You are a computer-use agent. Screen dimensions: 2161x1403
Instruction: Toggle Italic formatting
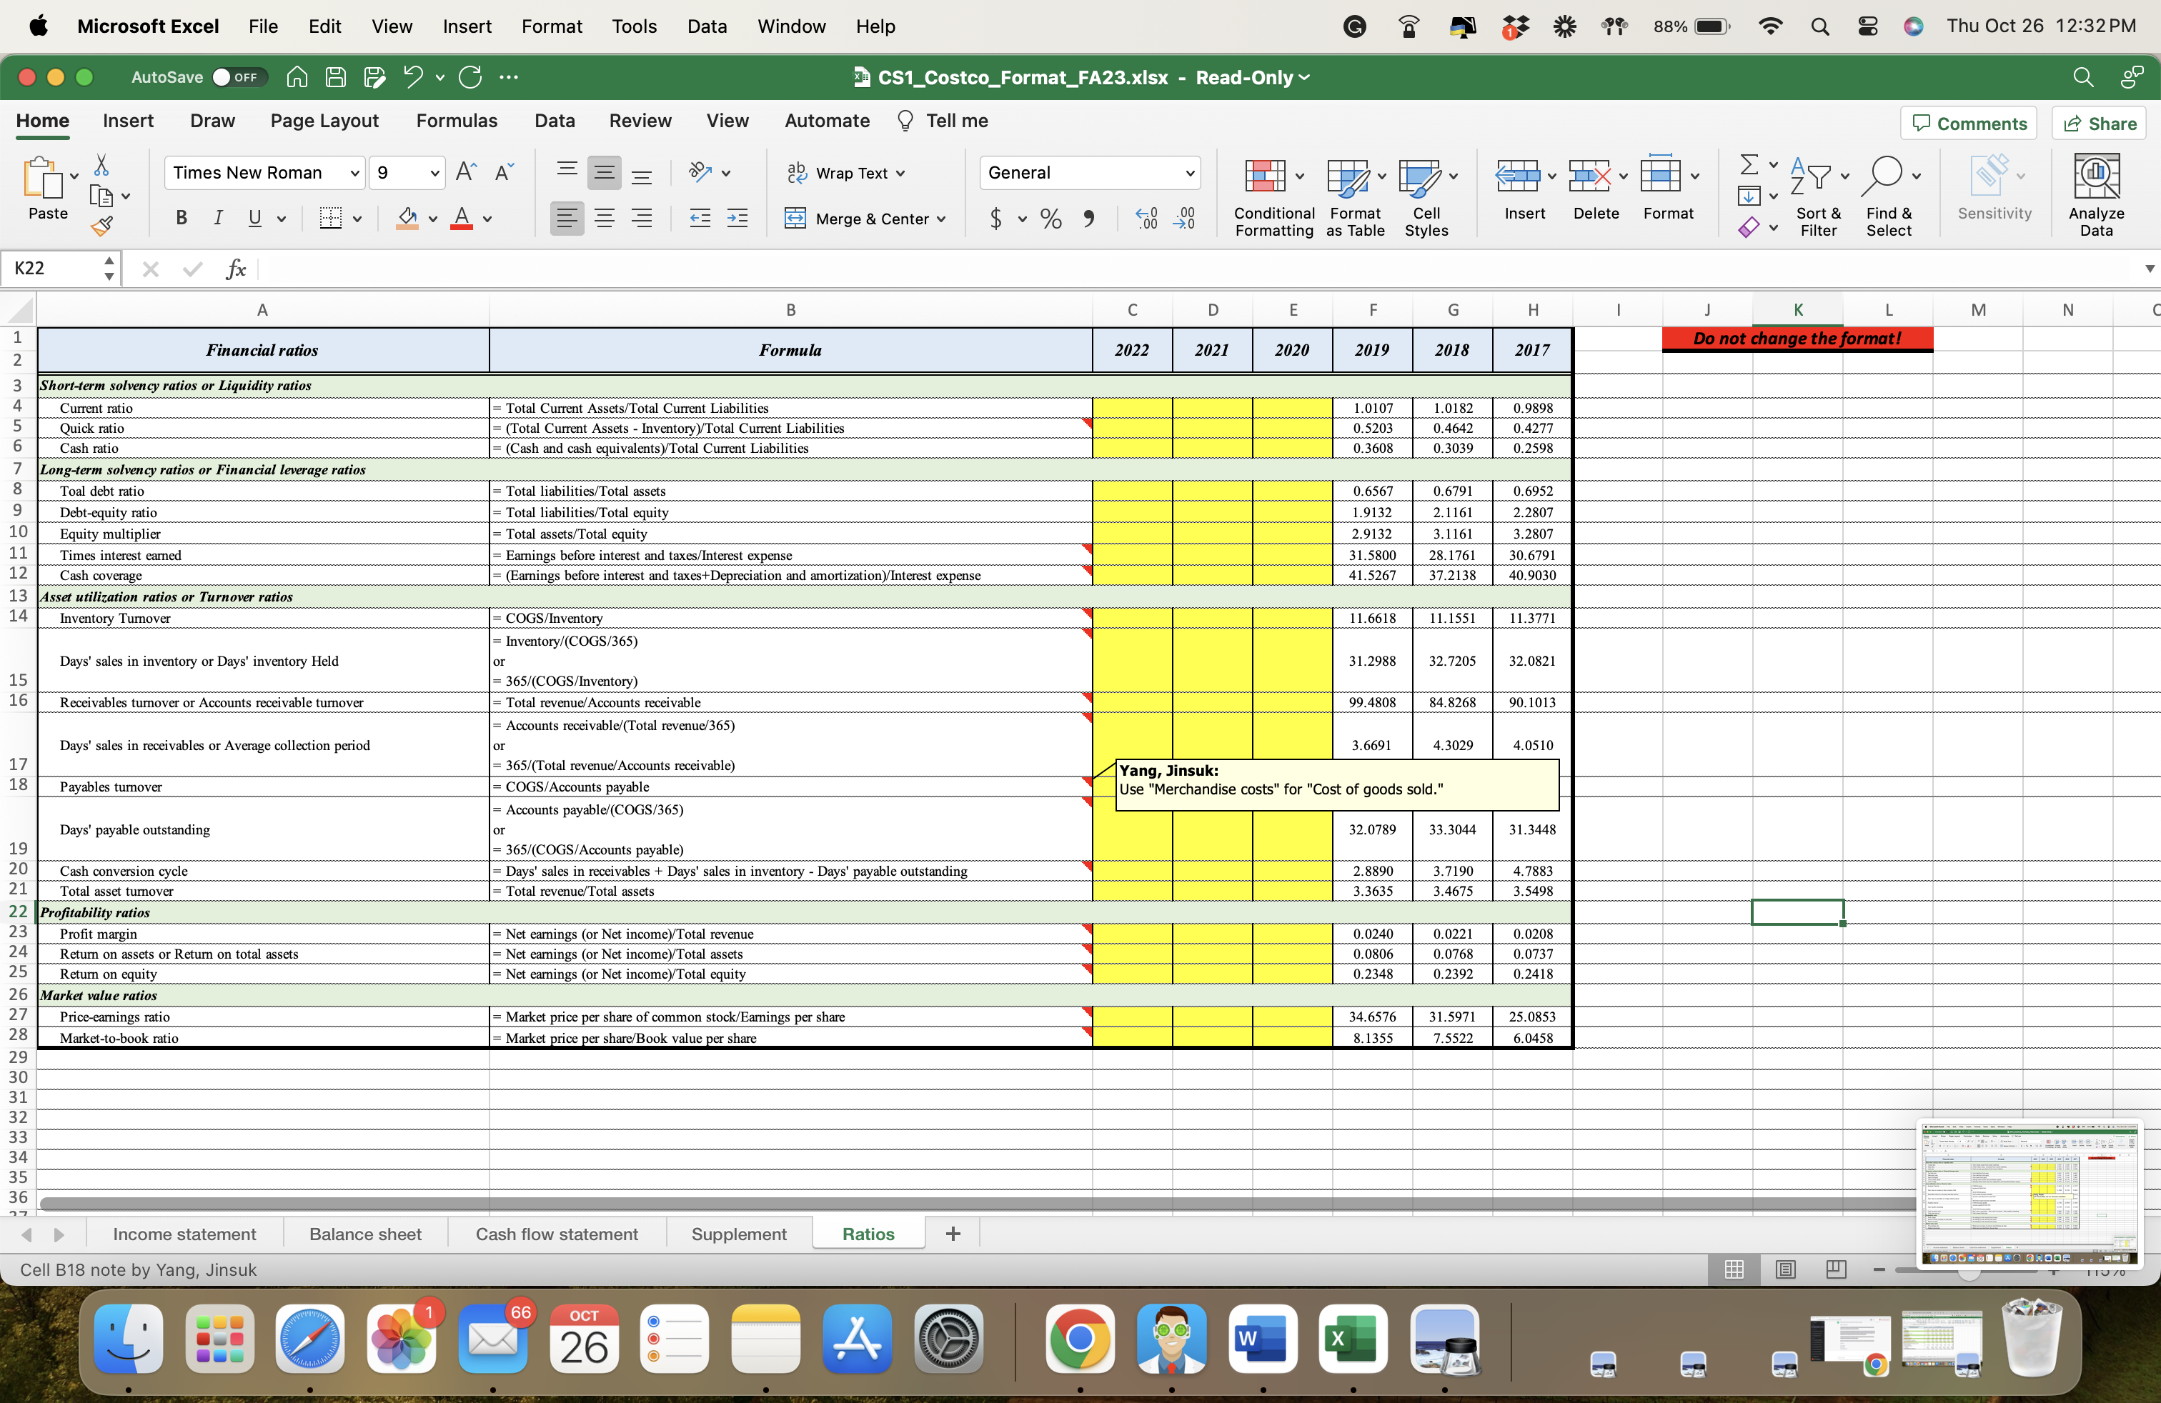click(218, 218)
